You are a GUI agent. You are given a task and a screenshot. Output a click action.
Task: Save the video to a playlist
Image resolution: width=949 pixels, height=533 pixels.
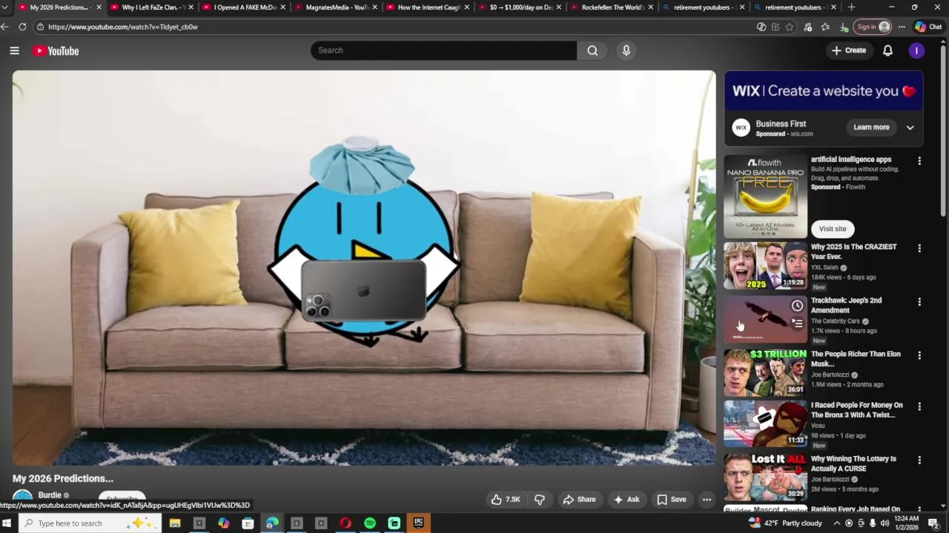[x=671, y=500]
